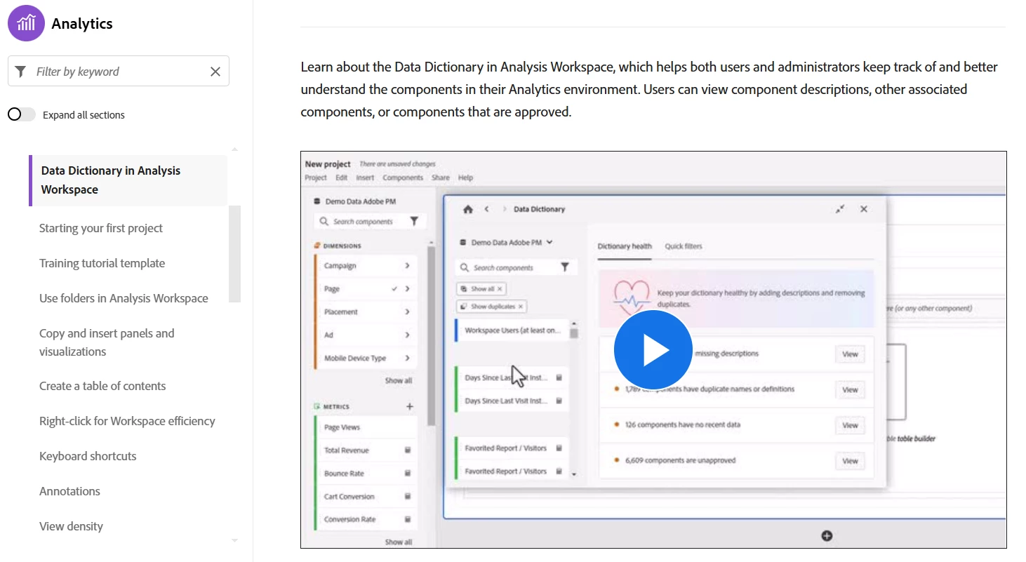Viewport: 1026px width, 562px height.
Task: Expand the Placement dimension chevron
Action: click(x=407, y=312)
